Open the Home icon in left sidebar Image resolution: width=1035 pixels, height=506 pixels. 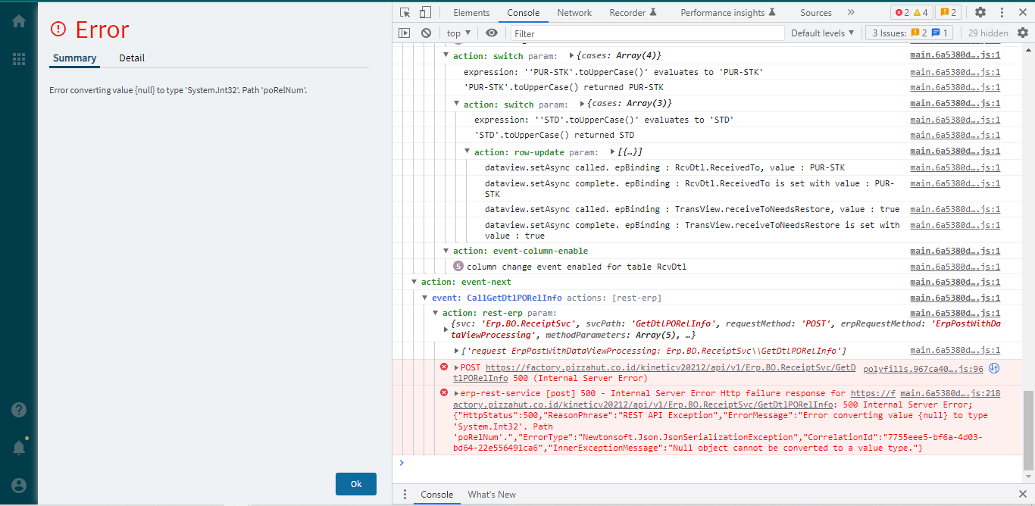point(19,21)
